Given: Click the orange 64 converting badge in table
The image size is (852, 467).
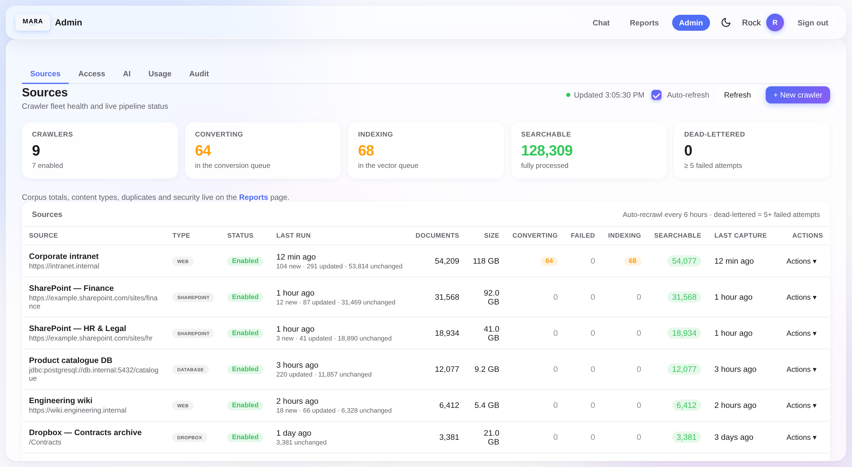Looking at the screenshot, I should pos(549,261).
